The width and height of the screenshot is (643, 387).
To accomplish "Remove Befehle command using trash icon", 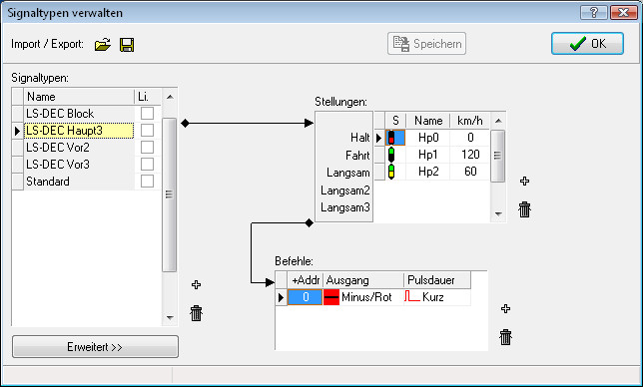I will coord(505,337).
